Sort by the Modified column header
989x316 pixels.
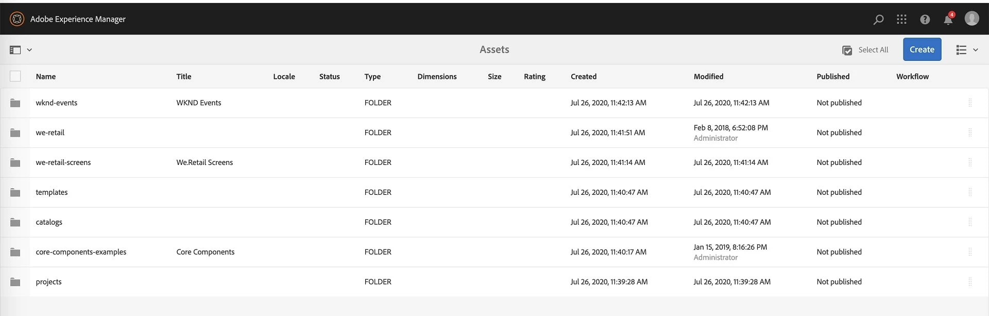tap(708, 76)
